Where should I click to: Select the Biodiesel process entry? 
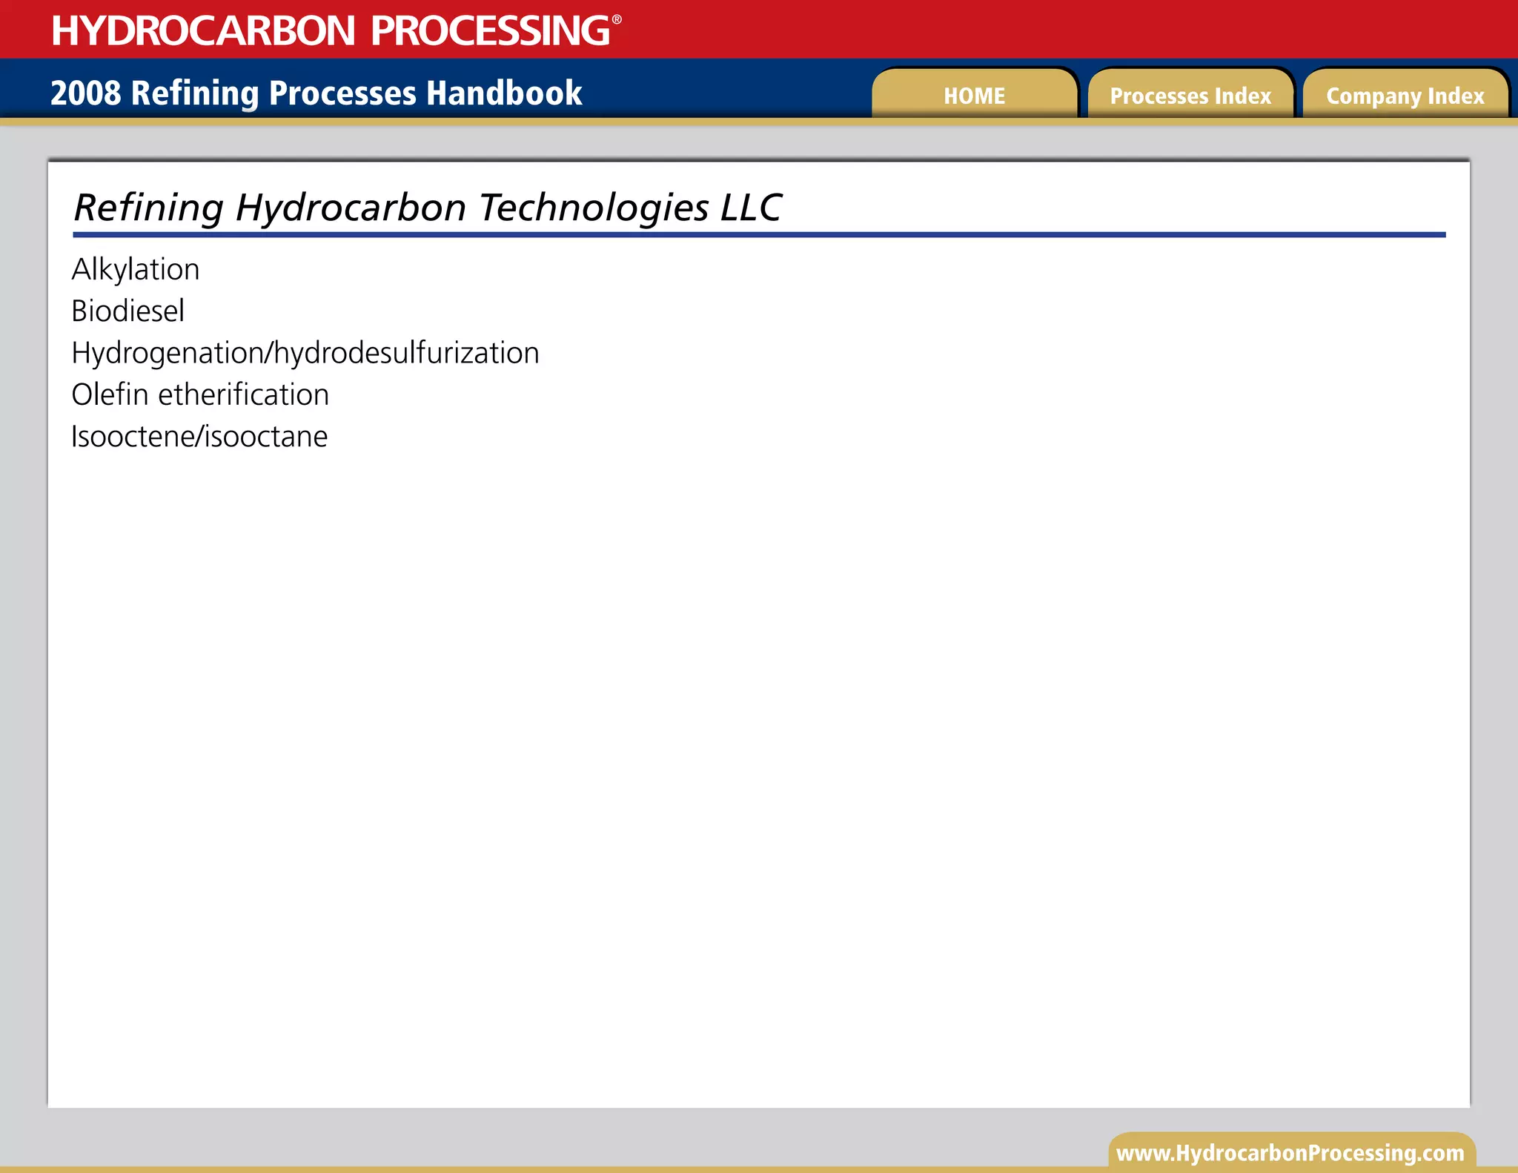pyautogui.click(x=127, y=311)
